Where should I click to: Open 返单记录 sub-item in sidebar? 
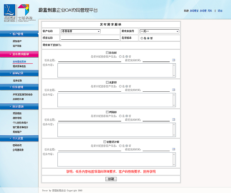[17, 81]
